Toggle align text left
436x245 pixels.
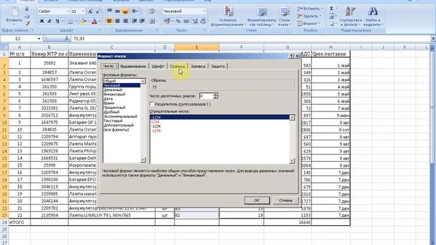pyautogui.click(x=110, y=21)
